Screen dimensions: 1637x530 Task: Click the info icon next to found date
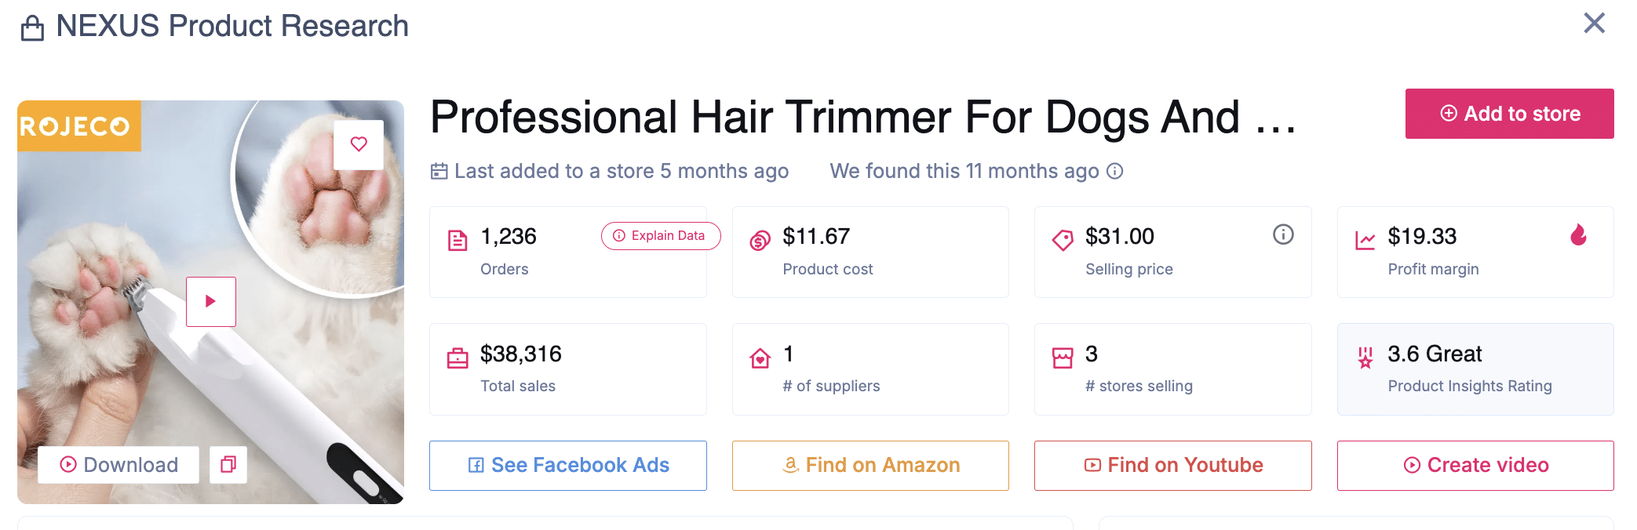(1114, 172)
